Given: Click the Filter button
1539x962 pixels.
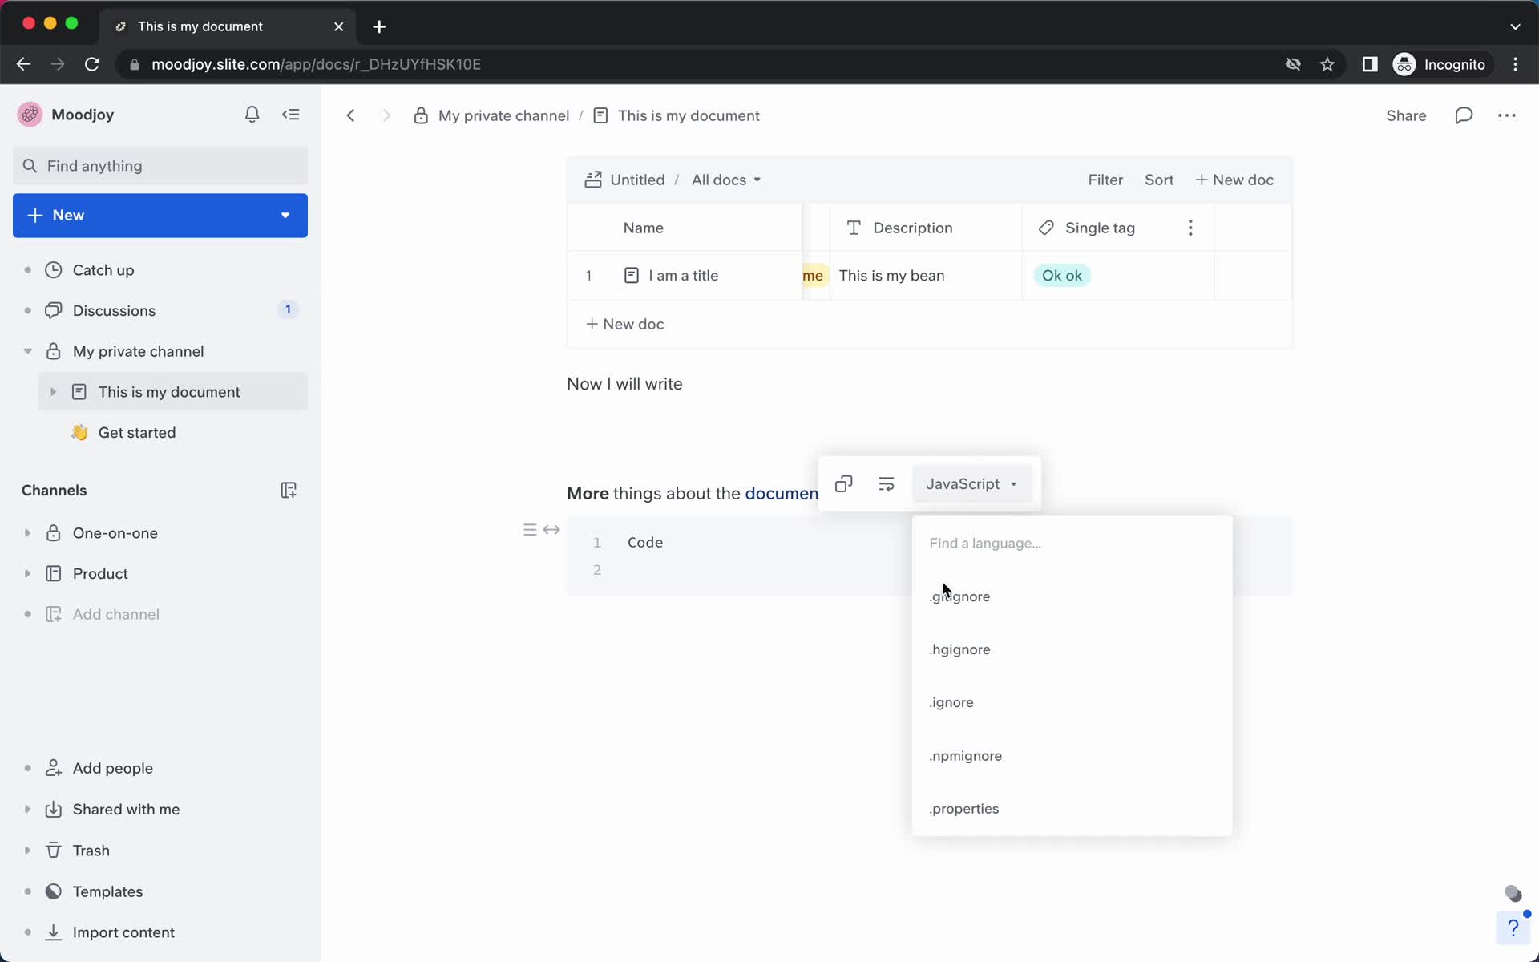Looking at the screenshot, I should click(x=1104, y=179).
